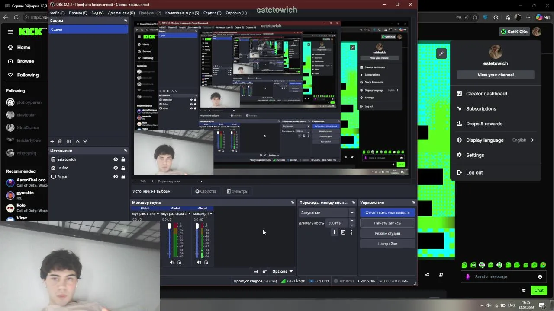Add a transition with plus icon

tap(334, 232)
